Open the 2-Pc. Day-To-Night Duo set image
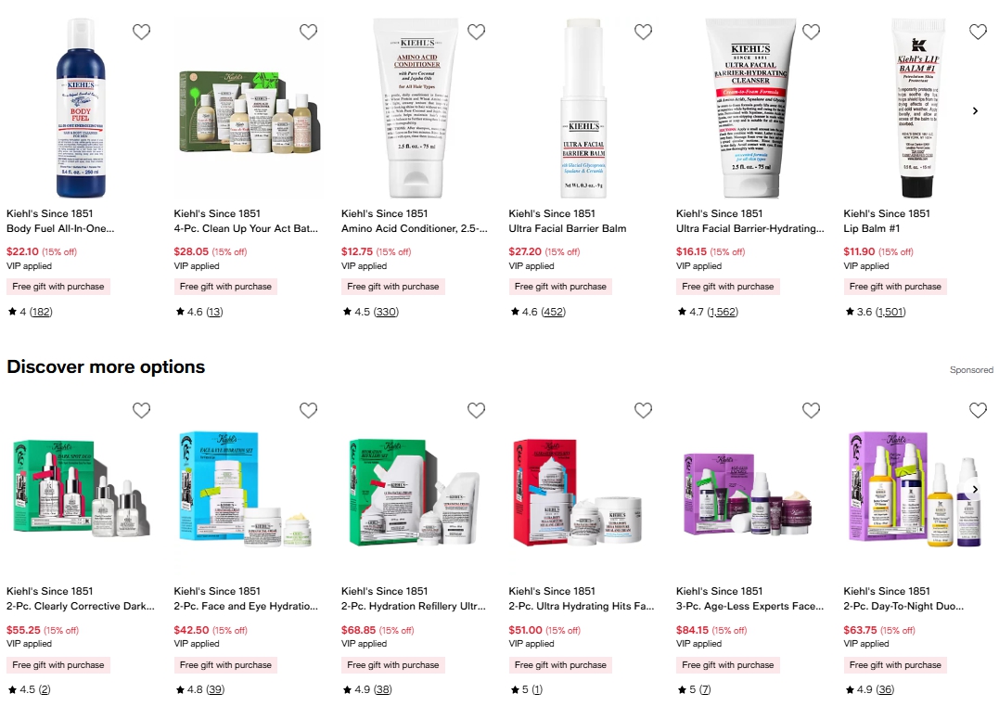 tap(915, 490)
